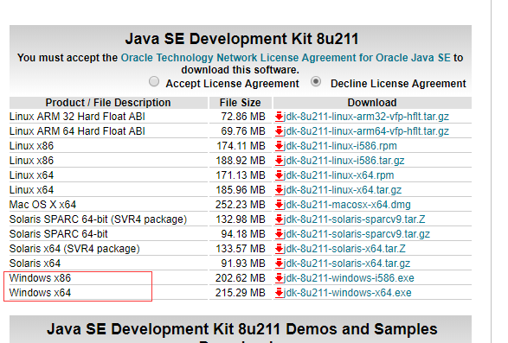Click the 188.92 MB file size
The width and height of the screenshot is (508, 343).
[x=241, y=161]
